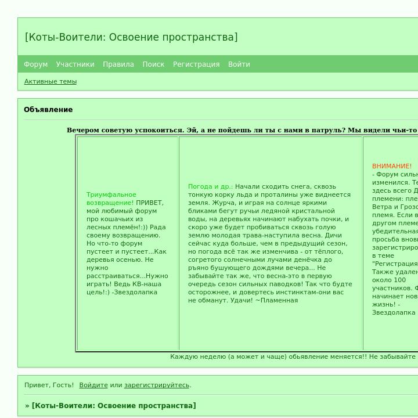Viewport: 418px width, 418px height.
Task: Click the red ВНИМАНИЕ! heading
Action: [392, 166]
